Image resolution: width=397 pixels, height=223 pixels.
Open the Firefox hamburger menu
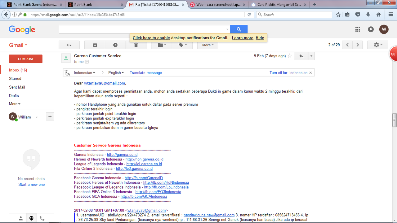point(391,15)
